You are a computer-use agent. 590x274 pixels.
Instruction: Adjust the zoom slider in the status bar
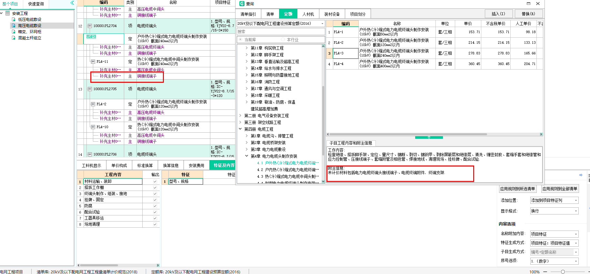(563, 272)
